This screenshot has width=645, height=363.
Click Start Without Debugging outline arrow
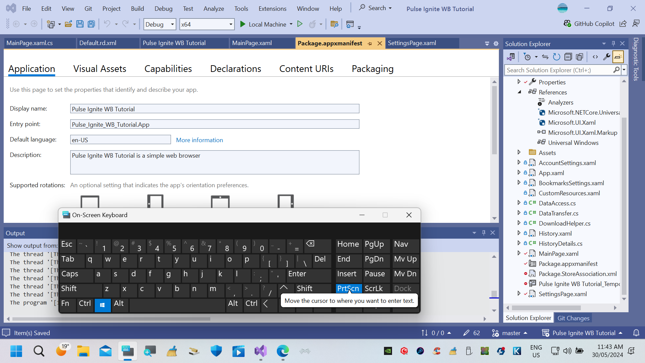click(300, 24)
